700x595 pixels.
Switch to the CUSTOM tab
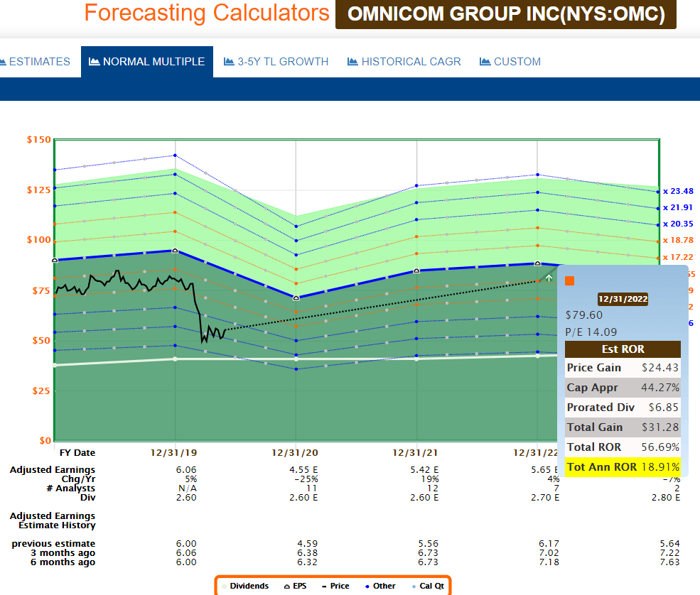click(510, 62)
